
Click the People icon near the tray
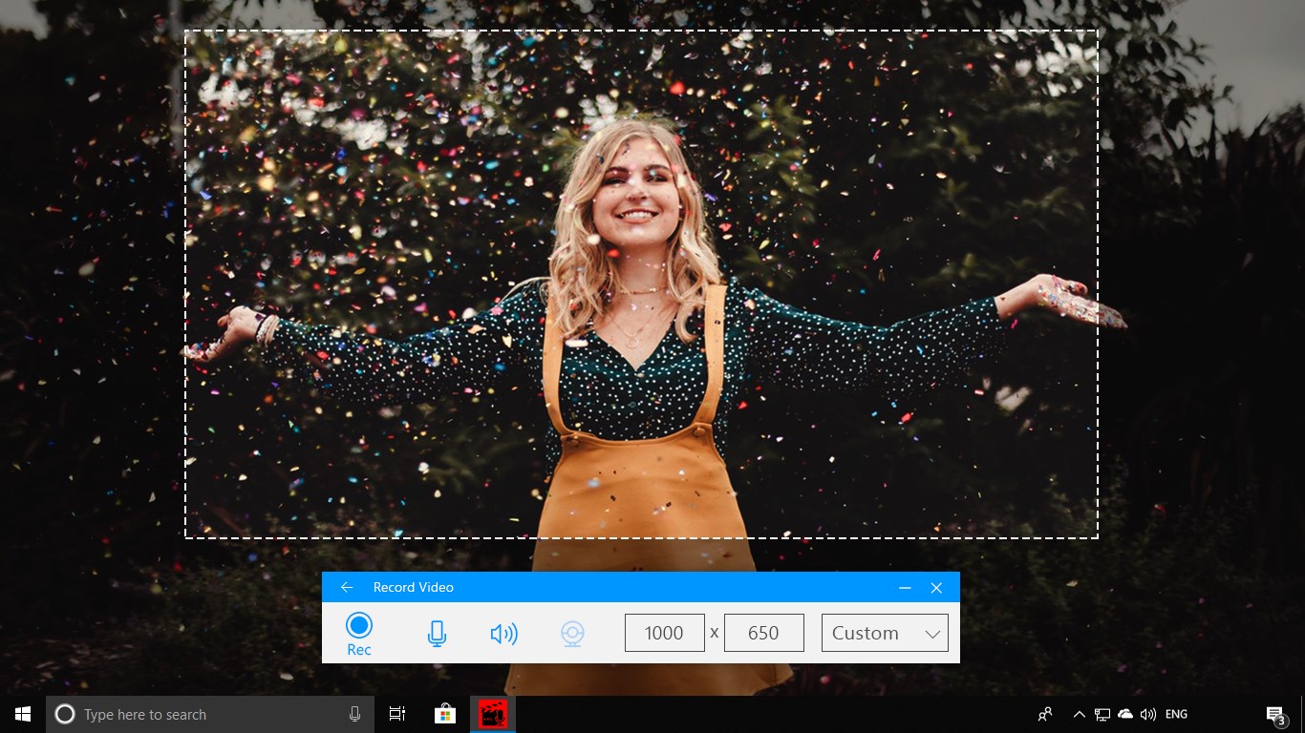[x=1044, y=713]
